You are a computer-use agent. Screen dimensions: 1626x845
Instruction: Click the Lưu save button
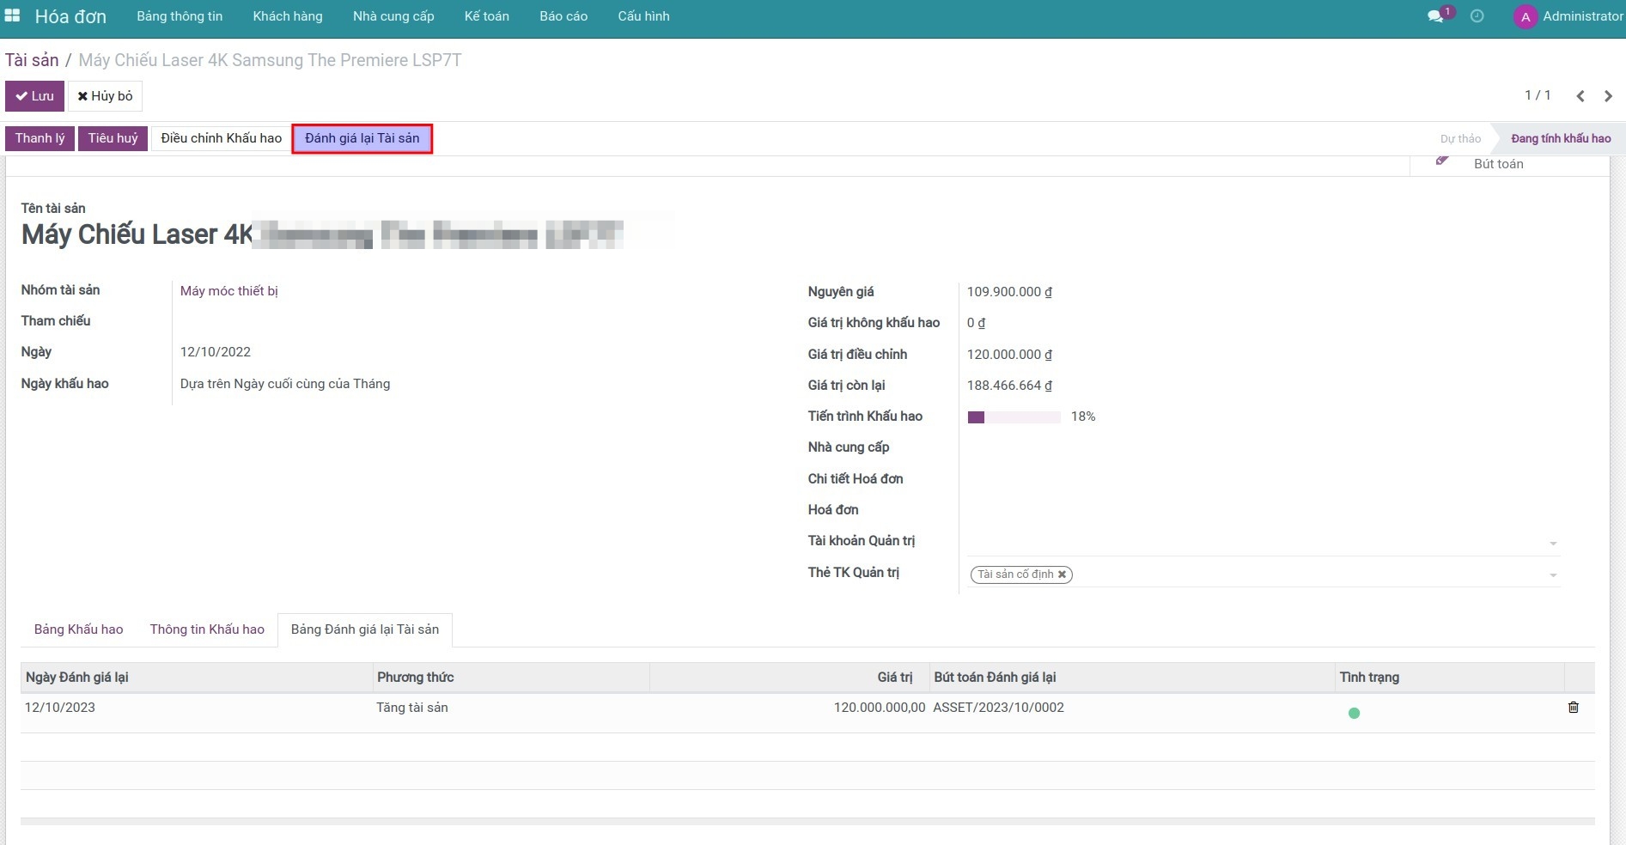pyautogui.click(x=34, y=96)
